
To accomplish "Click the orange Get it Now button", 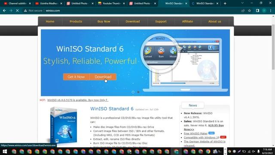I will click(76, 77).
